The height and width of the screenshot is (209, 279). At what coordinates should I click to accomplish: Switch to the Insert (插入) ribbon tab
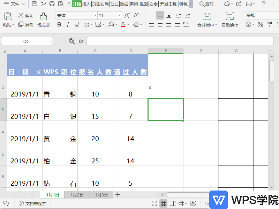(x=86, y=4)
